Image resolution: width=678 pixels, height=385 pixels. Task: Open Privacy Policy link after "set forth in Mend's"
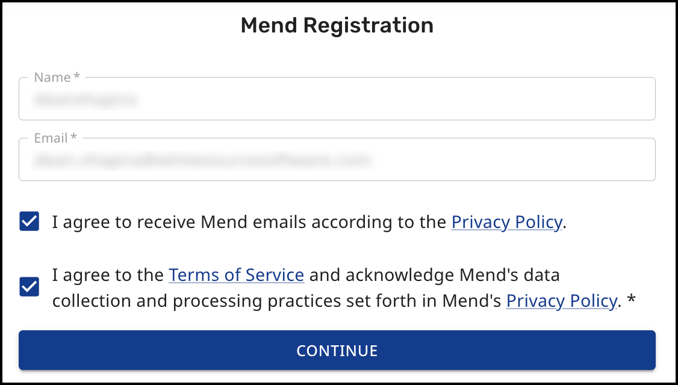click(561, 300)
